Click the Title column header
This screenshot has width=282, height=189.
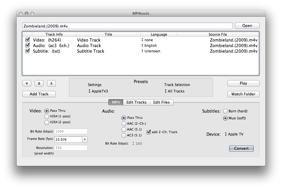[108, 34]
